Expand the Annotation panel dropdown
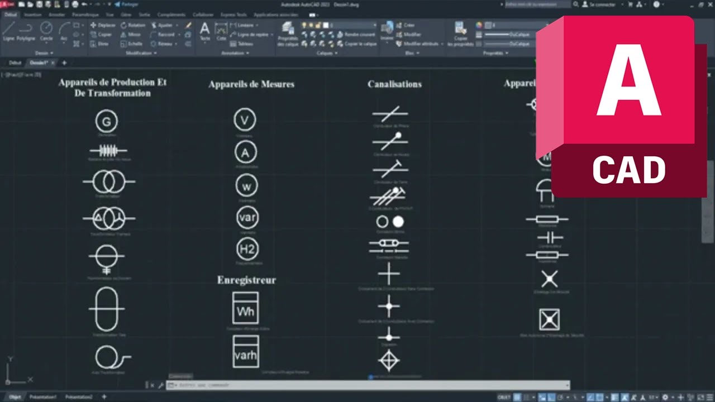 [235, 53]
